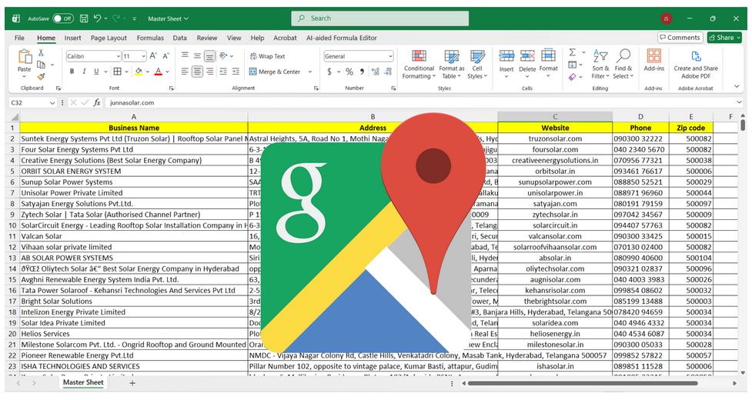Toggle Bold formatting
752x400 pixels.
click(72, 72)
